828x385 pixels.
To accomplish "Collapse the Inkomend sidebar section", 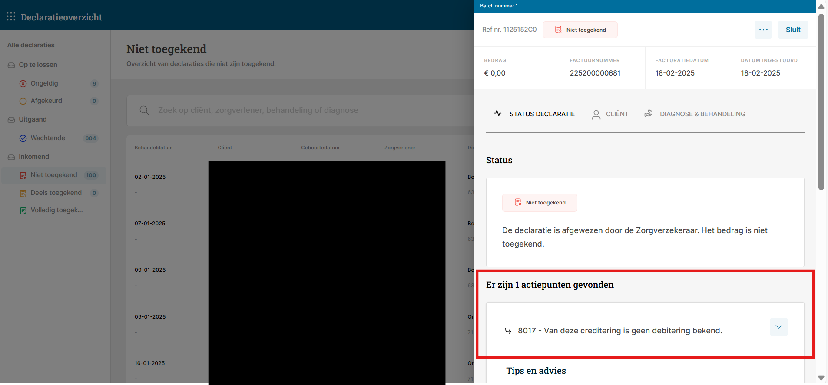I will [x=33, y=157].
